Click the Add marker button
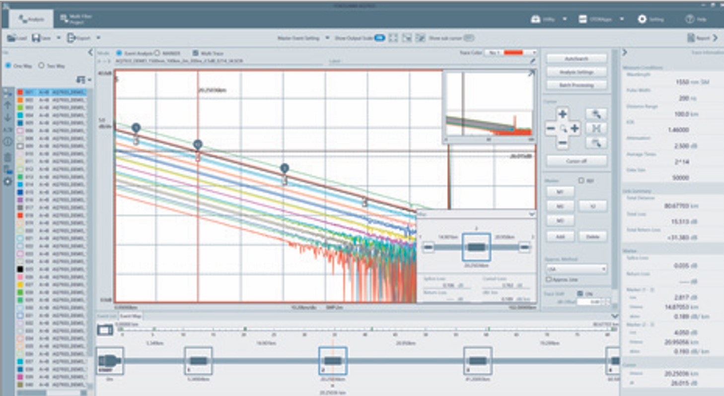This screenshot has width=724, height=396. (560, 237)
